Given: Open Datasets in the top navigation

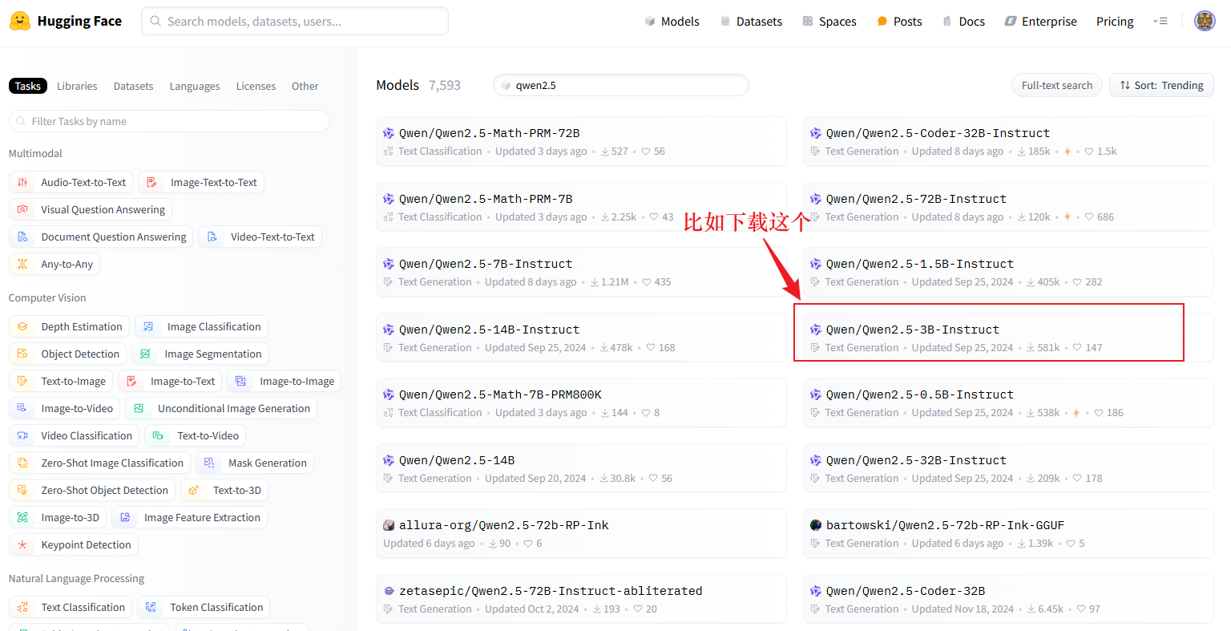Looking at the screenshot, I should point(751,22).
